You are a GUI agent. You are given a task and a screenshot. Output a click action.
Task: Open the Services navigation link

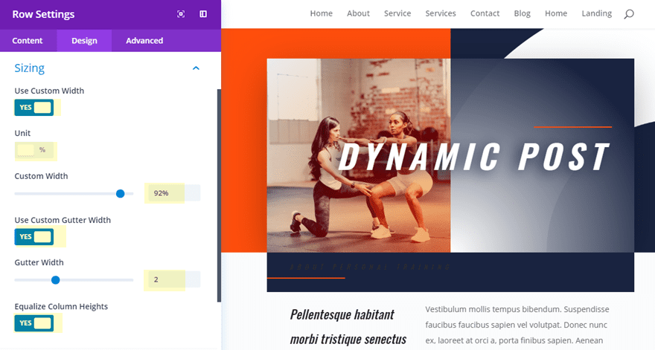(441, 13)
